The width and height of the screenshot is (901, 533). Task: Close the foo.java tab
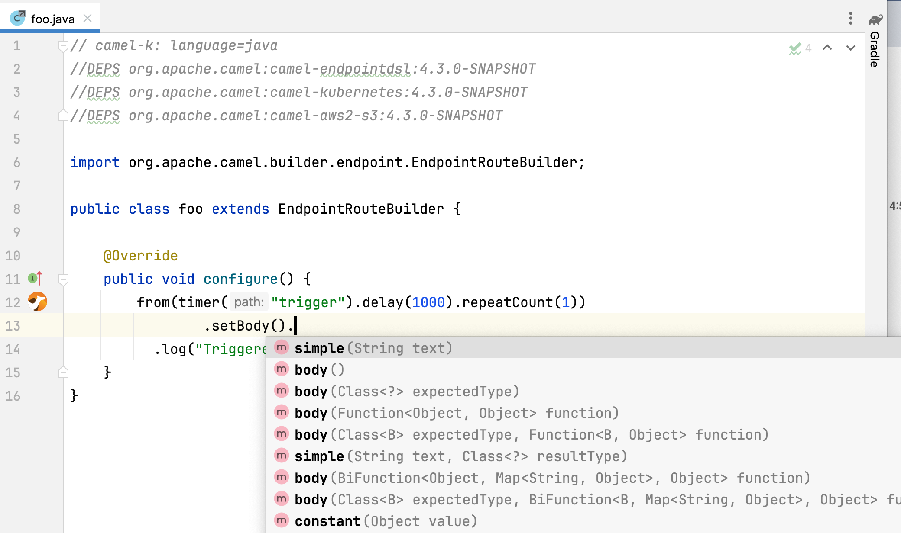point(88,18)
